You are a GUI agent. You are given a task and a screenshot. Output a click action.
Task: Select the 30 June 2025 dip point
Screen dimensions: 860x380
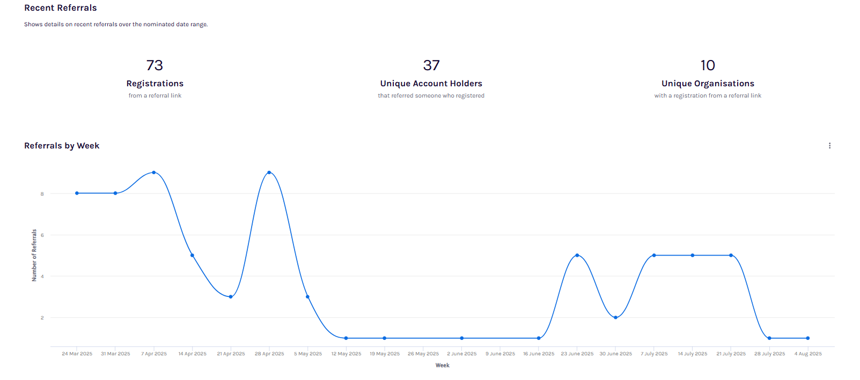tap(615, 317)
